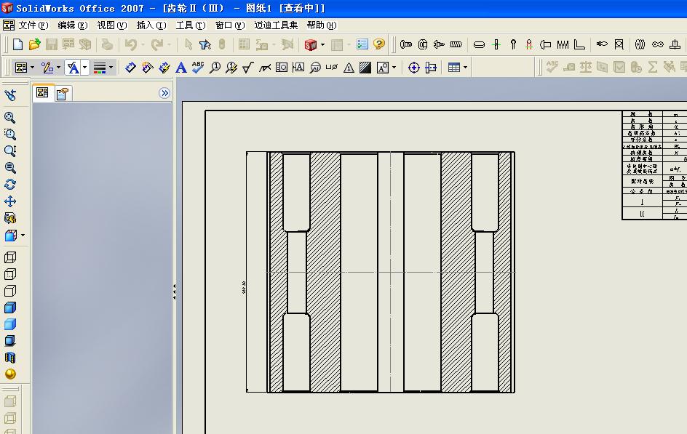This screenshot has width=687, height=434.
Task: Toggle the selection filter toolbar
Action: click(205, 44)
